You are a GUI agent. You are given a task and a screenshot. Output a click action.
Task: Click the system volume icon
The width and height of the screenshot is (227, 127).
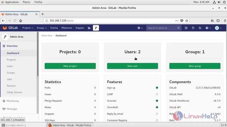[x=219, y=2]
